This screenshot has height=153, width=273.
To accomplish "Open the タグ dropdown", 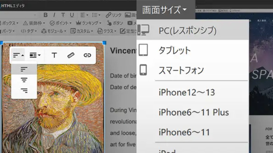I will 29,31.
